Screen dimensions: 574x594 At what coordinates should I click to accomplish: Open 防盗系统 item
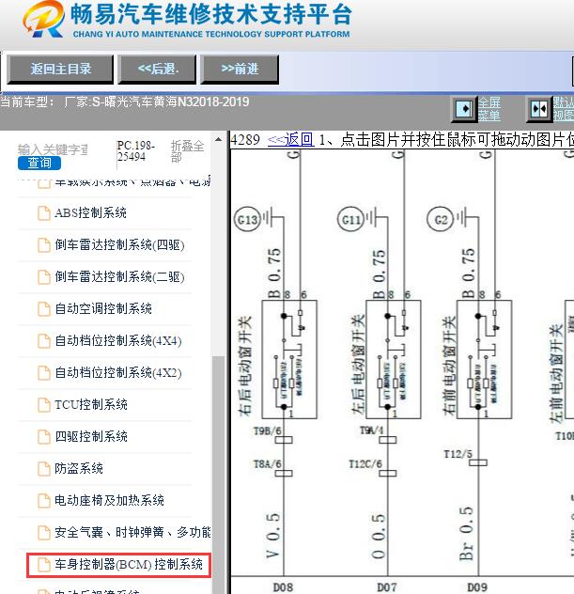pyautogui.click(x=79, y=468)
